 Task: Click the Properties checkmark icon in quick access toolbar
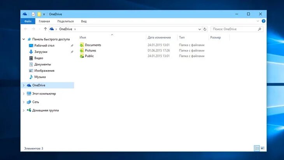[33, 14]
